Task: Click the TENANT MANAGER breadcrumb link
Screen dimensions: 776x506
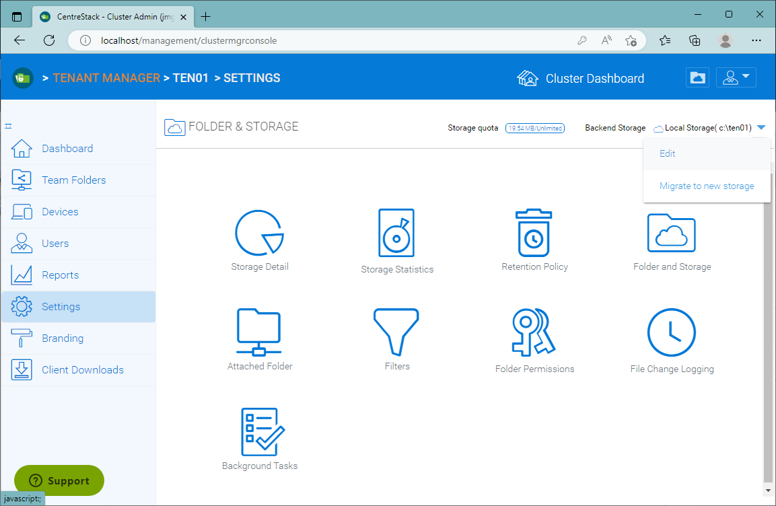Action: click(x=106, y=78)
